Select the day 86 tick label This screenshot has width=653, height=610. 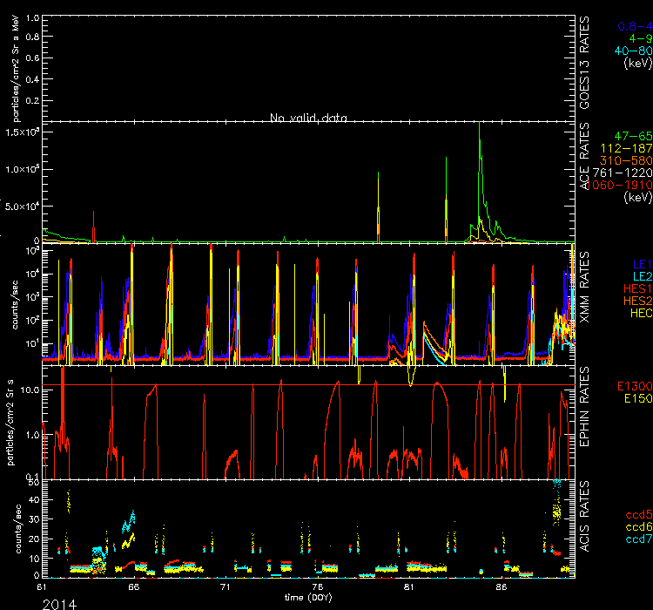502,588
